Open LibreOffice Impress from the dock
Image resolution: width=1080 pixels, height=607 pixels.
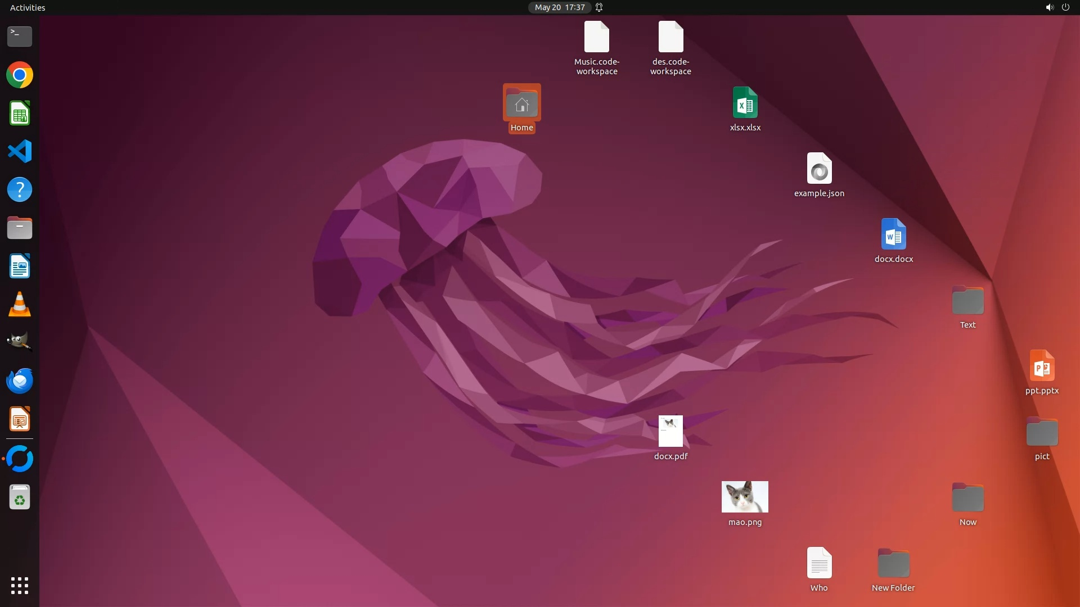pos(20,419)
